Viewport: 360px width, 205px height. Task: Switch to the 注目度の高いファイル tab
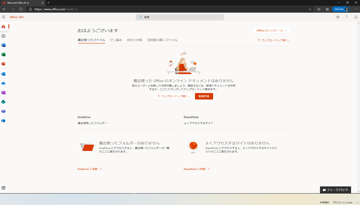point(162,40)
